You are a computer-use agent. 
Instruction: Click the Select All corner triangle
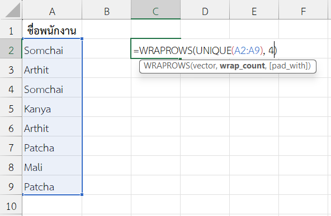(x=13, y=9)
